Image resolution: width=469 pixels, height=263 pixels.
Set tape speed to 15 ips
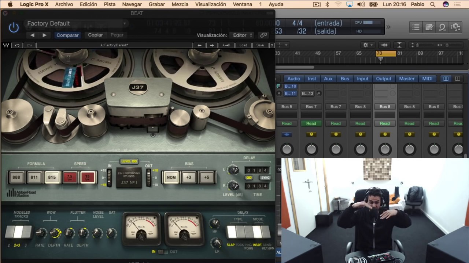point(87,178)
